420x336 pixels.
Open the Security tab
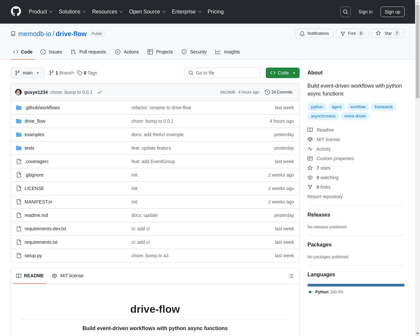click(x=194, y=52)
